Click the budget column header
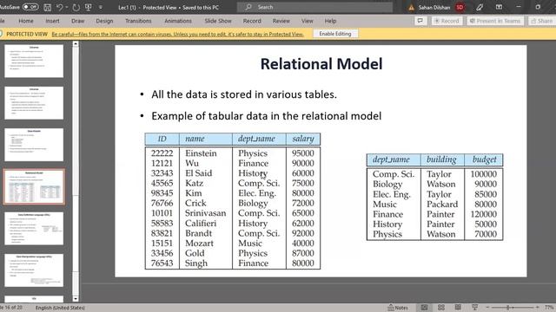This screenshot has height=312, width=556. click(x=484, y=159)
